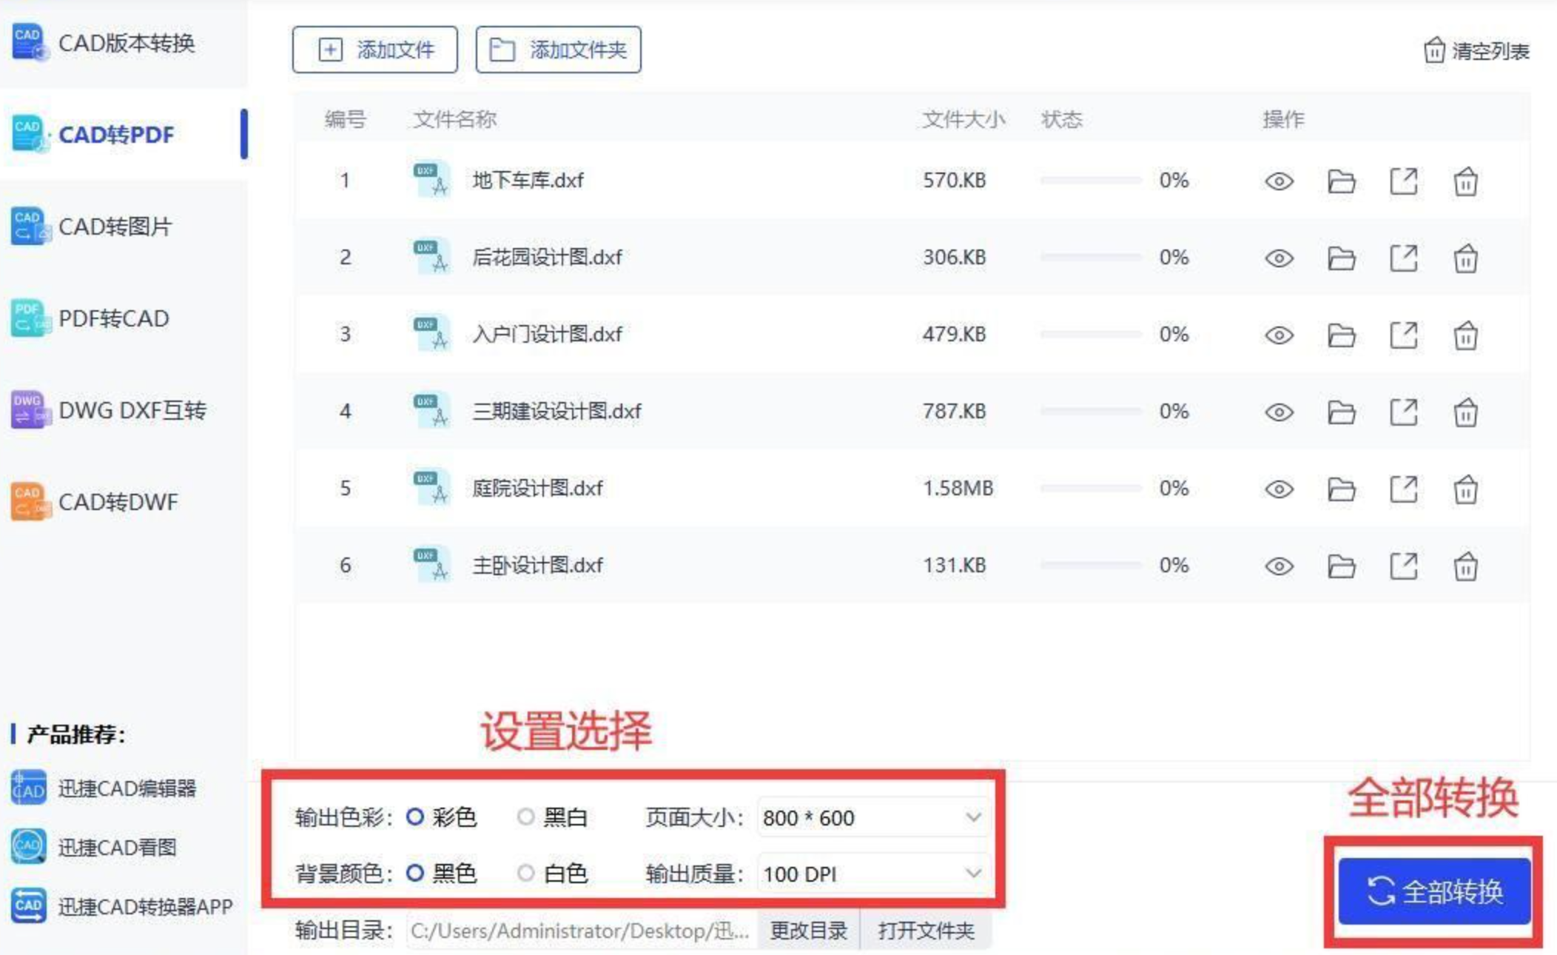Viewport: 1557px width, 955px height.
Task: Open folder icon for 主卧设计图.dxf
Action: pyautogui.click(x=1341, y=566)
